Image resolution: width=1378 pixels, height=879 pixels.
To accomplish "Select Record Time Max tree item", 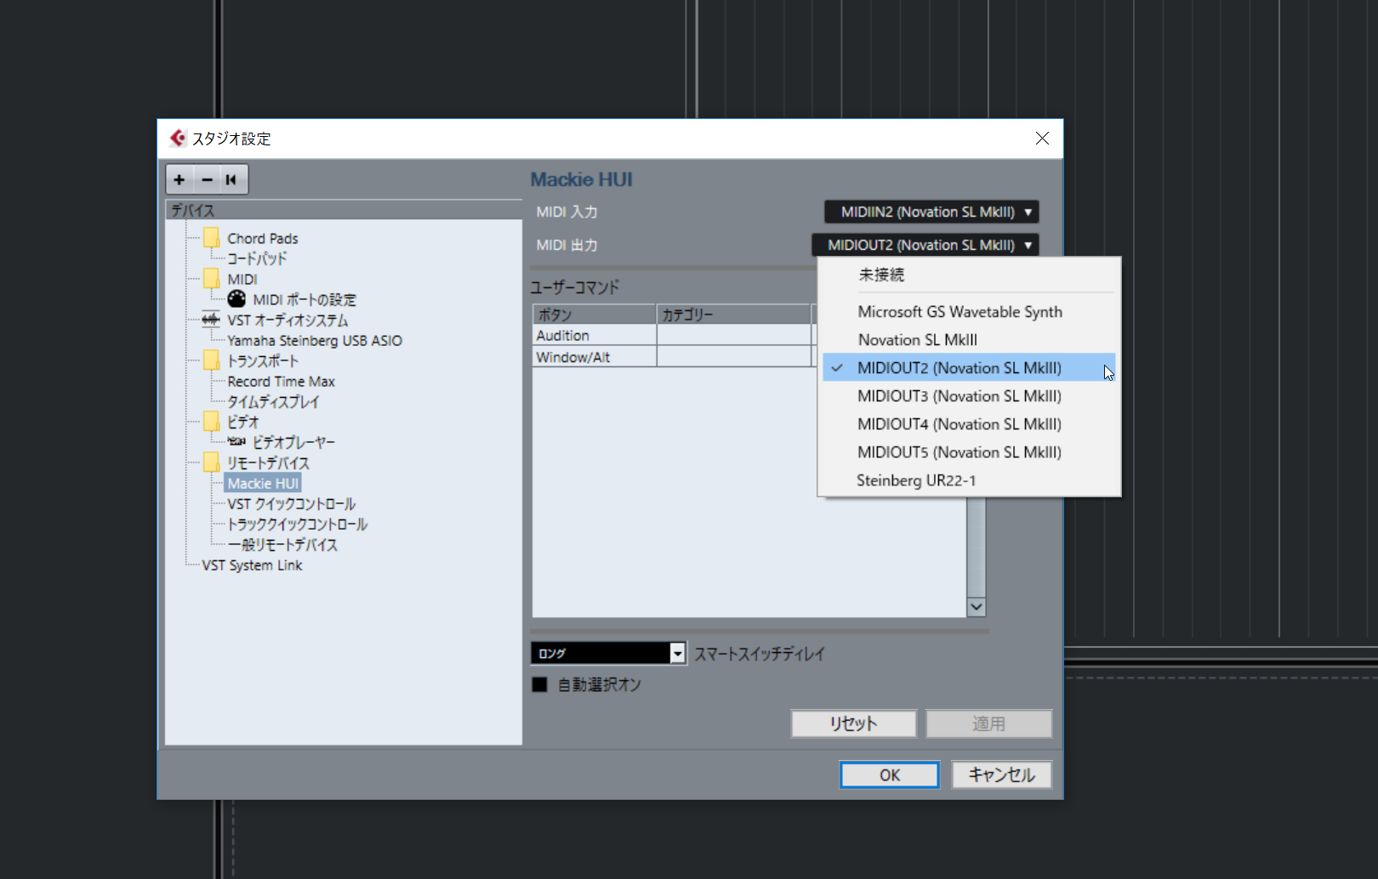I will coord(281,381).
